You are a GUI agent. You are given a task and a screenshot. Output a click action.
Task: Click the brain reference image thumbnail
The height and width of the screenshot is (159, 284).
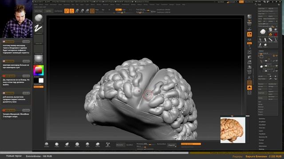coord(233,130)
